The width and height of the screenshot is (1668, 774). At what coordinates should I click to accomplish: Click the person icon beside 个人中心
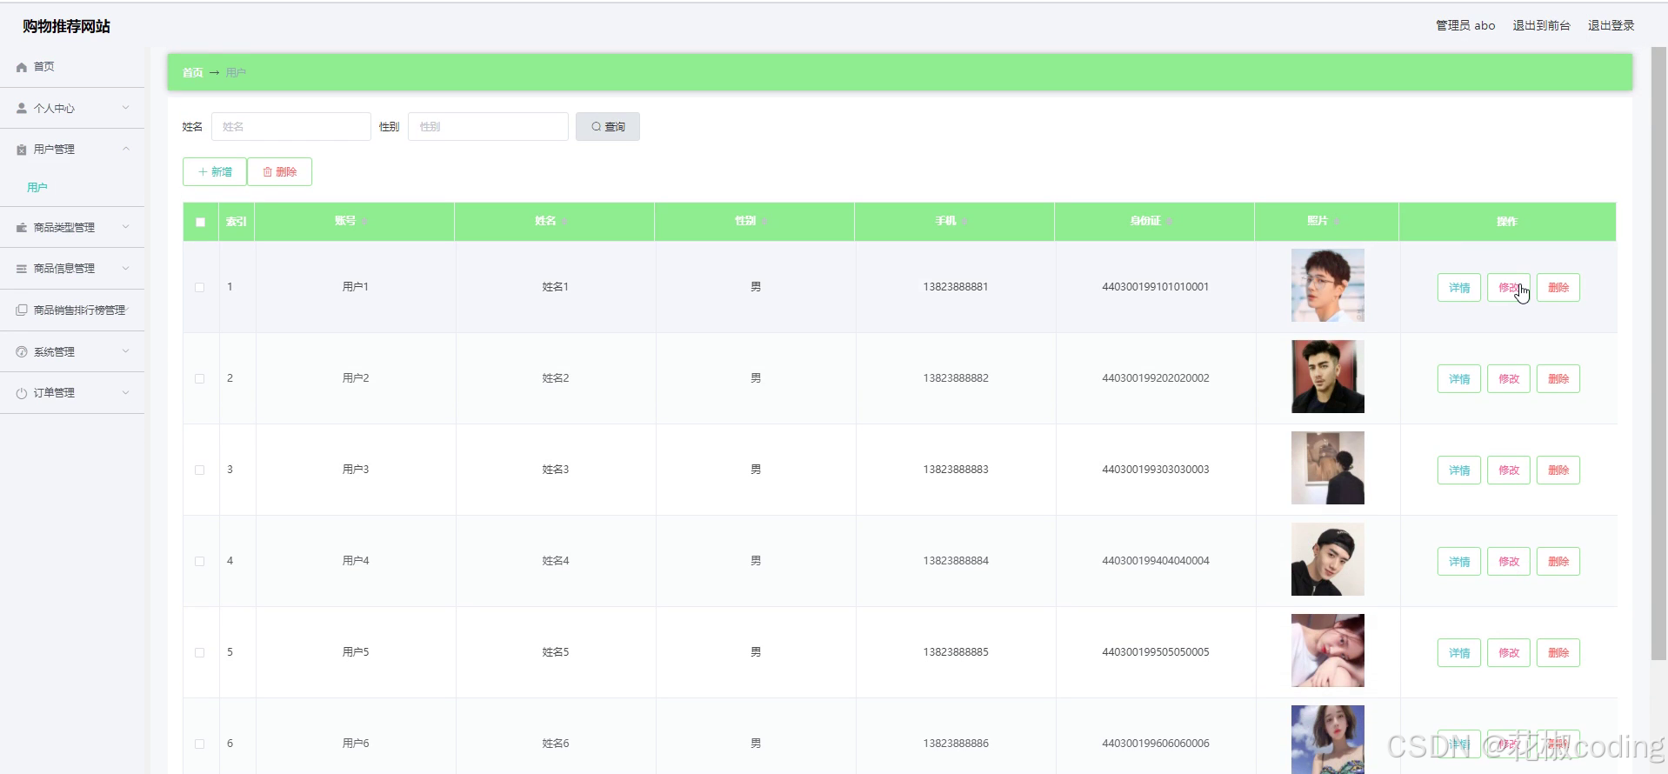(22, 109)
